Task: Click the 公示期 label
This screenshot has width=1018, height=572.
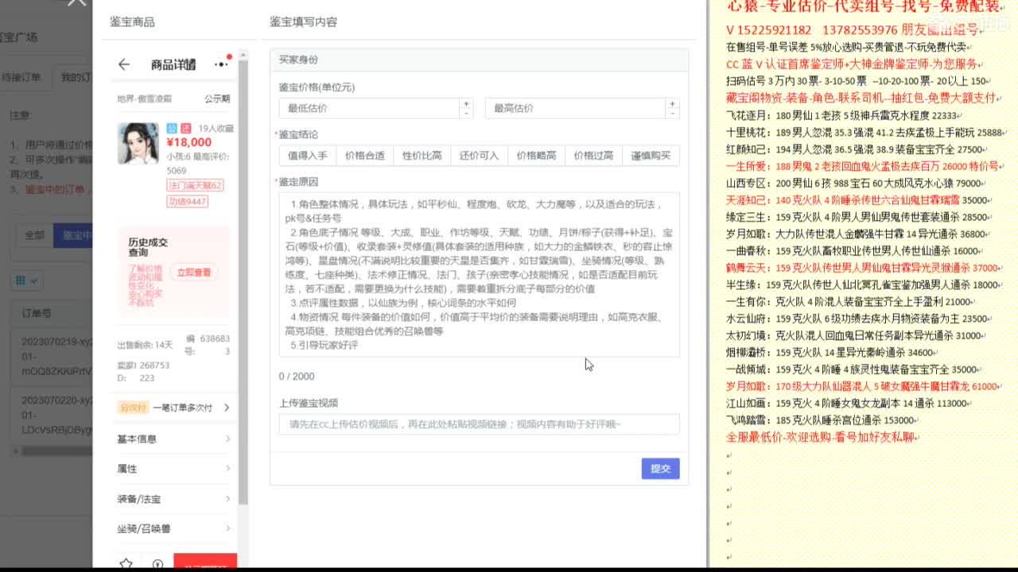Action: point(217,99)
